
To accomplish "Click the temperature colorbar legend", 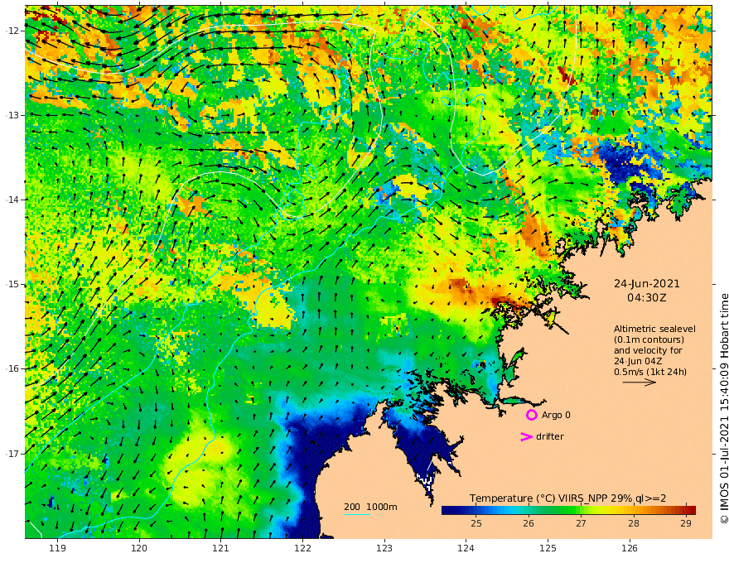I will coord(568,510).
